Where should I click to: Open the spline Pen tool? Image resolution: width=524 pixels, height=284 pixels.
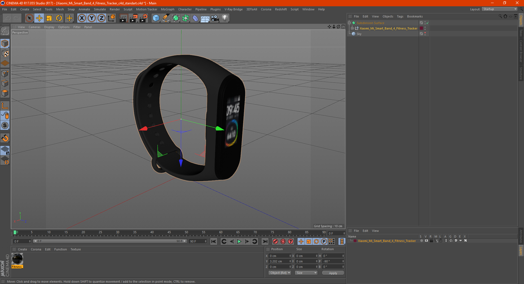coord(166,18)
